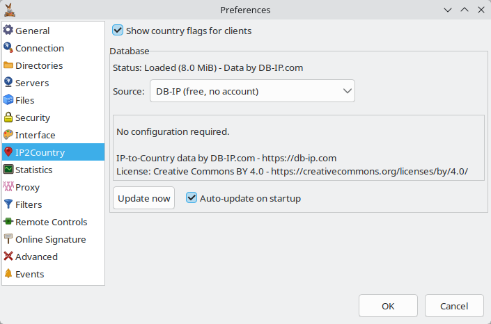Close the Preferences window
This screenshot has width=491, height=324.
pos(481,10)
